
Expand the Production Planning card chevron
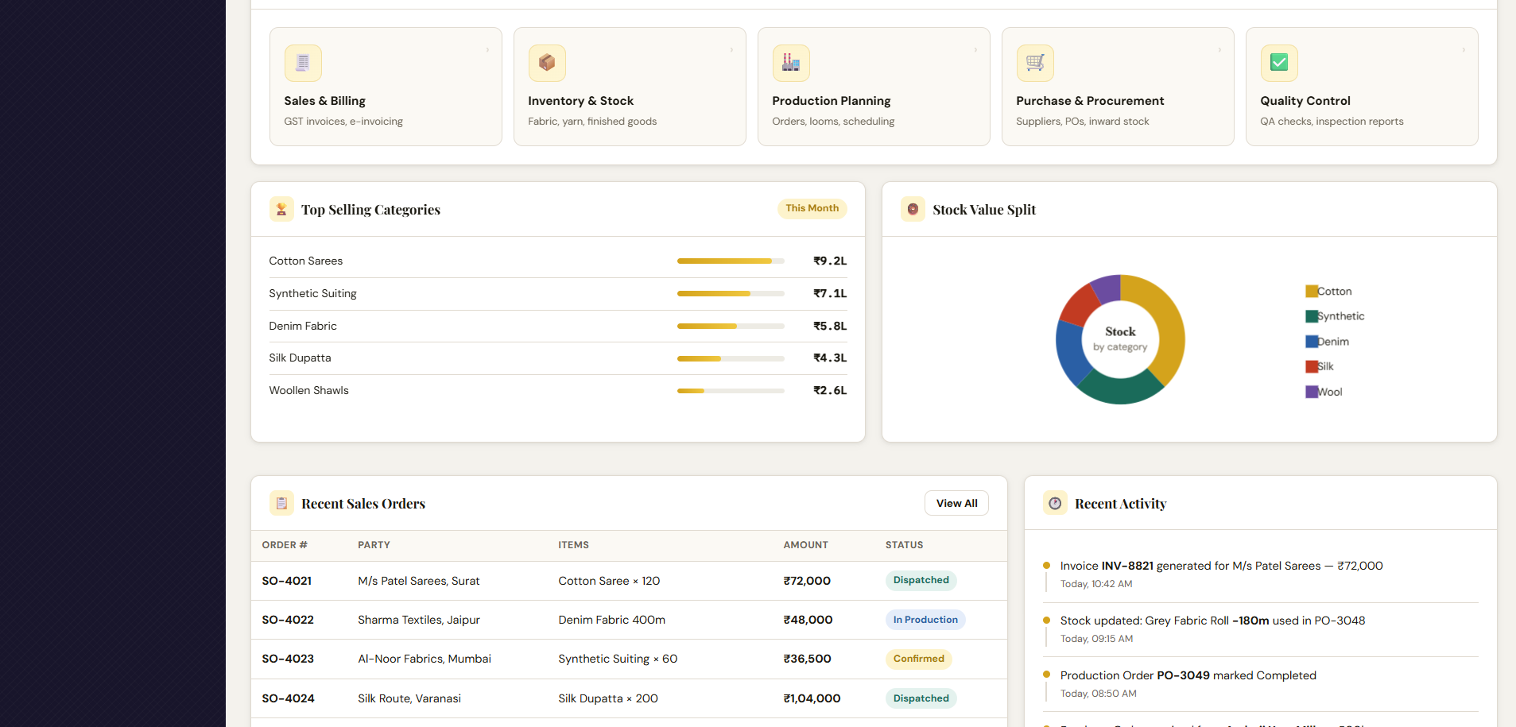point(975,50)
